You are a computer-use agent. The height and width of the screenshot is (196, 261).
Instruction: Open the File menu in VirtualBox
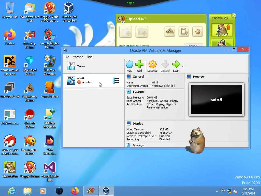(x=67, y=57)
